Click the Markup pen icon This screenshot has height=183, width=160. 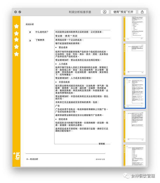point(105,12)
